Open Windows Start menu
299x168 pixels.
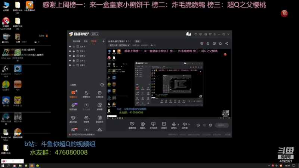pos(3,166)
